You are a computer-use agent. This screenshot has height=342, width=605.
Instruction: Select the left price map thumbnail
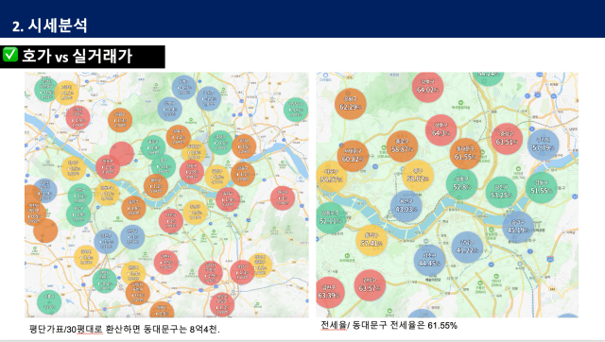coord(166,195)
